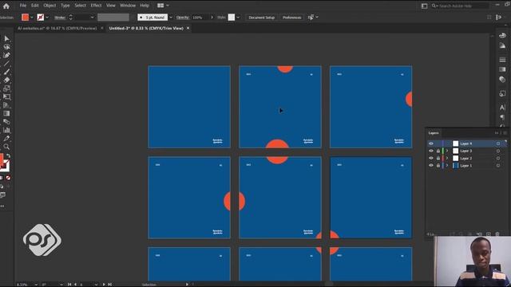Click the Home icon at top left
This screenshot has width=511, height=287.
tap(6, 6)
